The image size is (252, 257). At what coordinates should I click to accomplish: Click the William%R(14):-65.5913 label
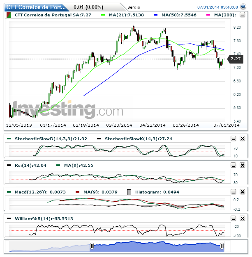[44, 218]
